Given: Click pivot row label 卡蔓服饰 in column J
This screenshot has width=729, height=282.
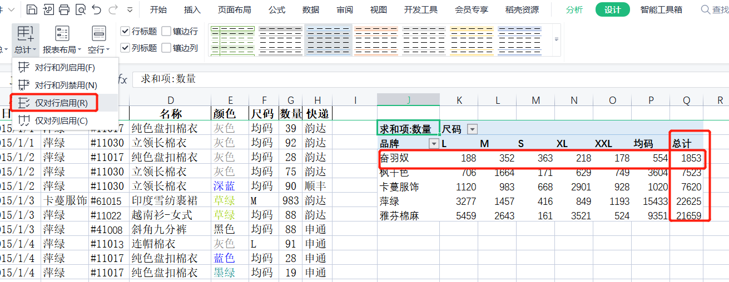Looking at the screenshot, I should tap(399, 187).
